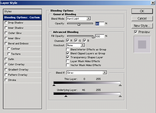Enable the Pattern Overlay checkbox

pos(6,75)
